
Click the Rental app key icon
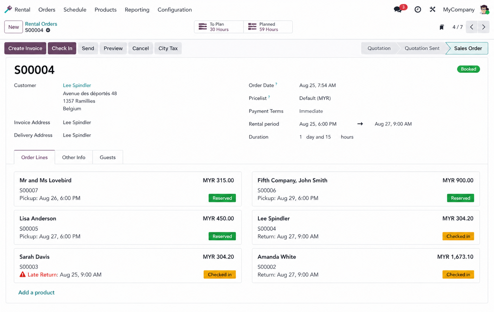(x=8, y=9)
